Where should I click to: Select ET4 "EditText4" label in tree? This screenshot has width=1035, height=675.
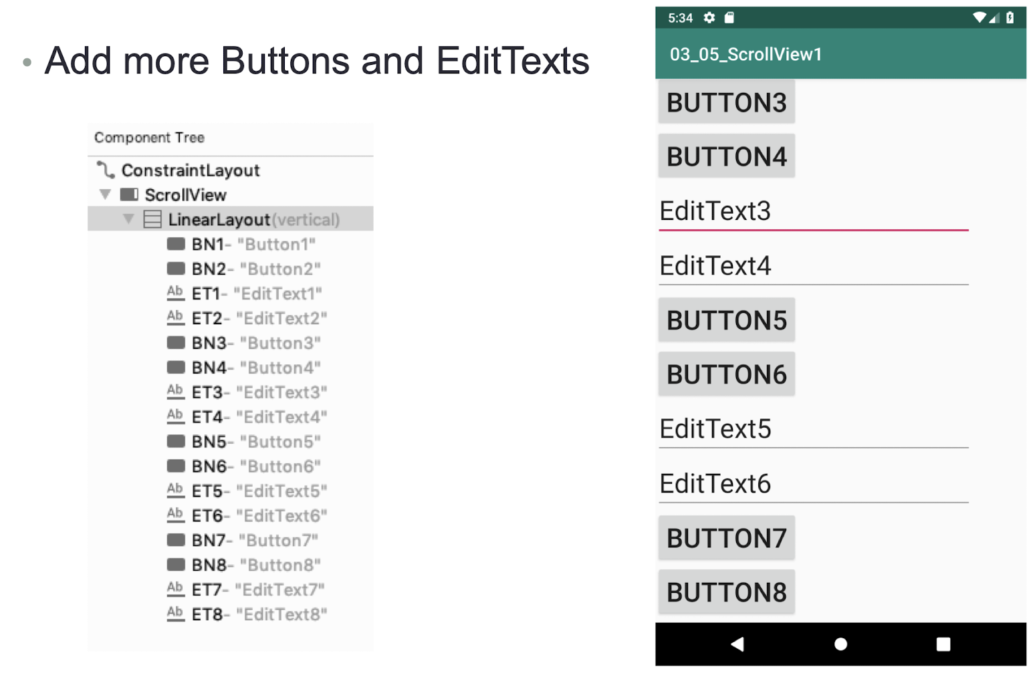pos(259,417)
